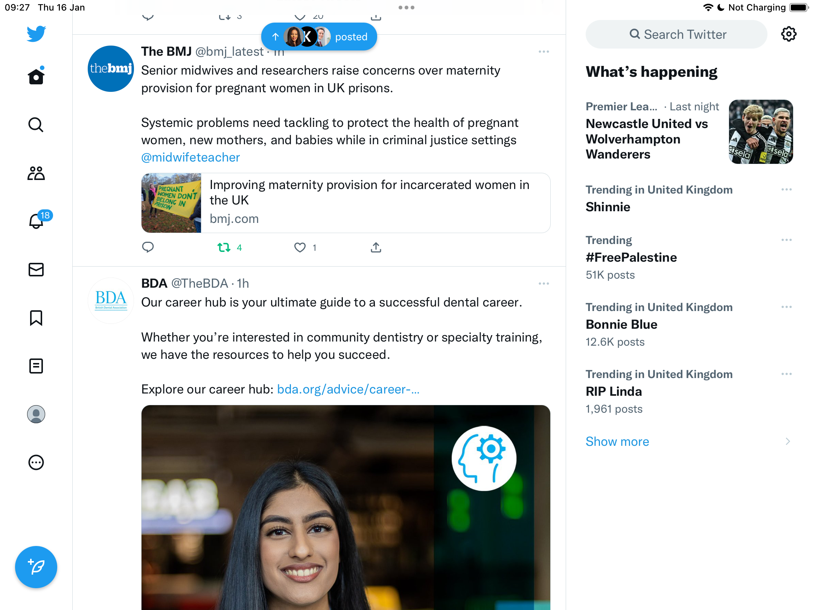Open the Lists icon

(36, 366)
